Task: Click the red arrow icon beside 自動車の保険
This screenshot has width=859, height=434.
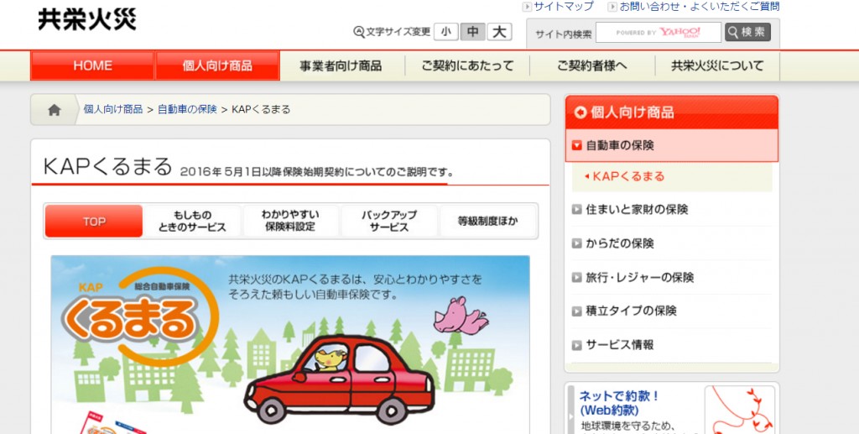Action: pos(576,146)
